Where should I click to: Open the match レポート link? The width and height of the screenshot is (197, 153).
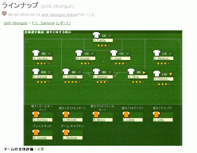point(63,23)
